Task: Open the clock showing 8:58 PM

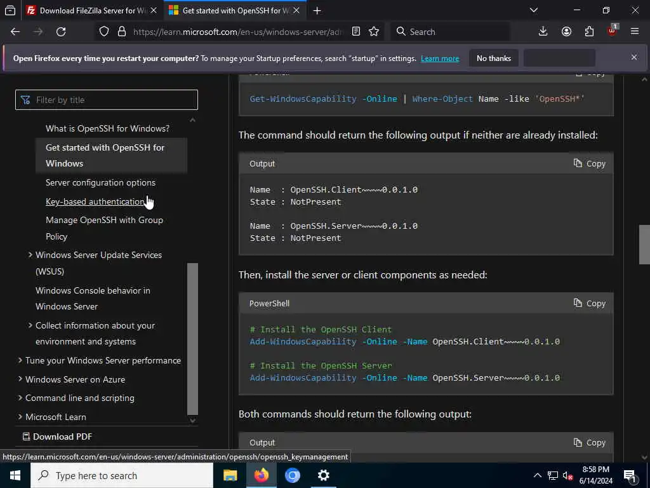Action: (595, 475)
